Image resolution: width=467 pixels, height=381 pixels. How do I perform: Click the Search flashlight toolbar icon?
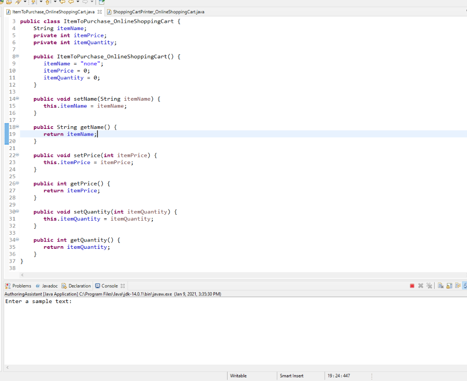point(18,2)
